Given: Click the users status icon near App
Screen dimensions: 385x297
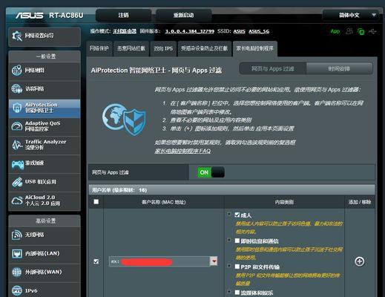Looking at the screenshot, I should tap(349, 31).
